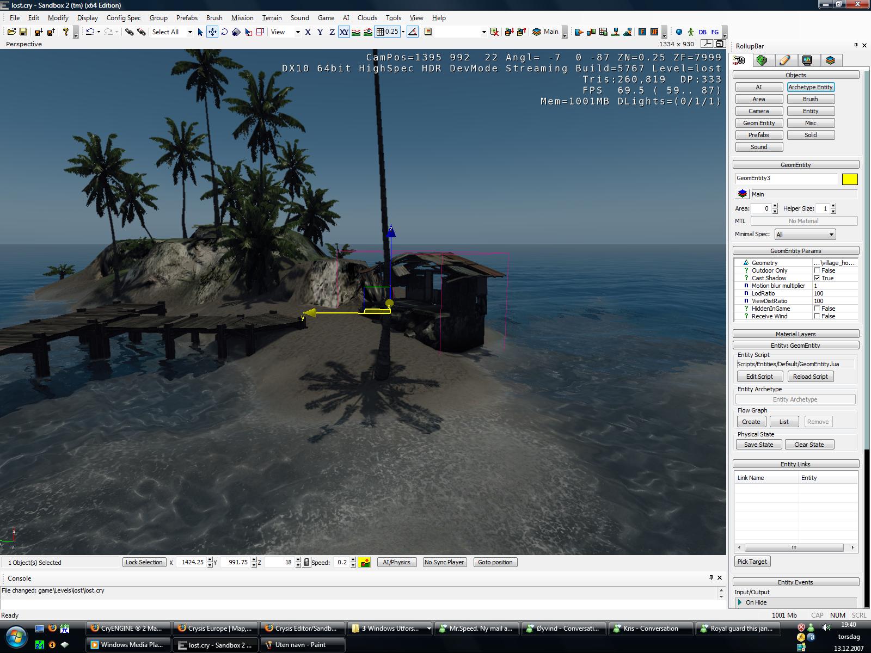Click the Brush object type button
This screenshot has width=871, height=653.
[810, 99]
